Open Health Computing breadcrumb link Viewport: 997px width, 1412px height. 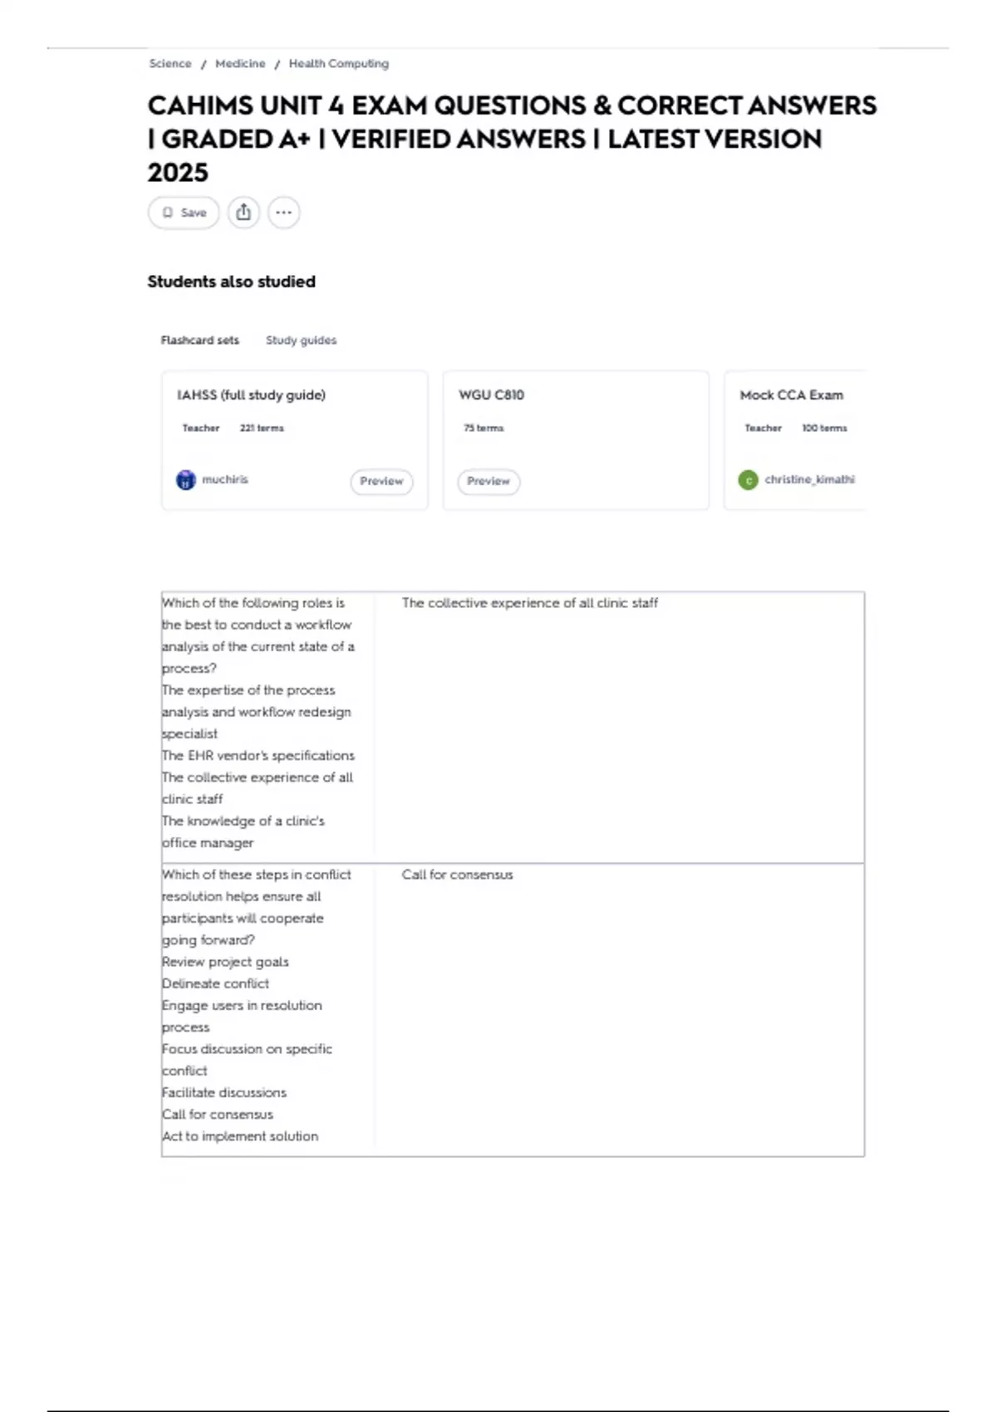(338, 64)
